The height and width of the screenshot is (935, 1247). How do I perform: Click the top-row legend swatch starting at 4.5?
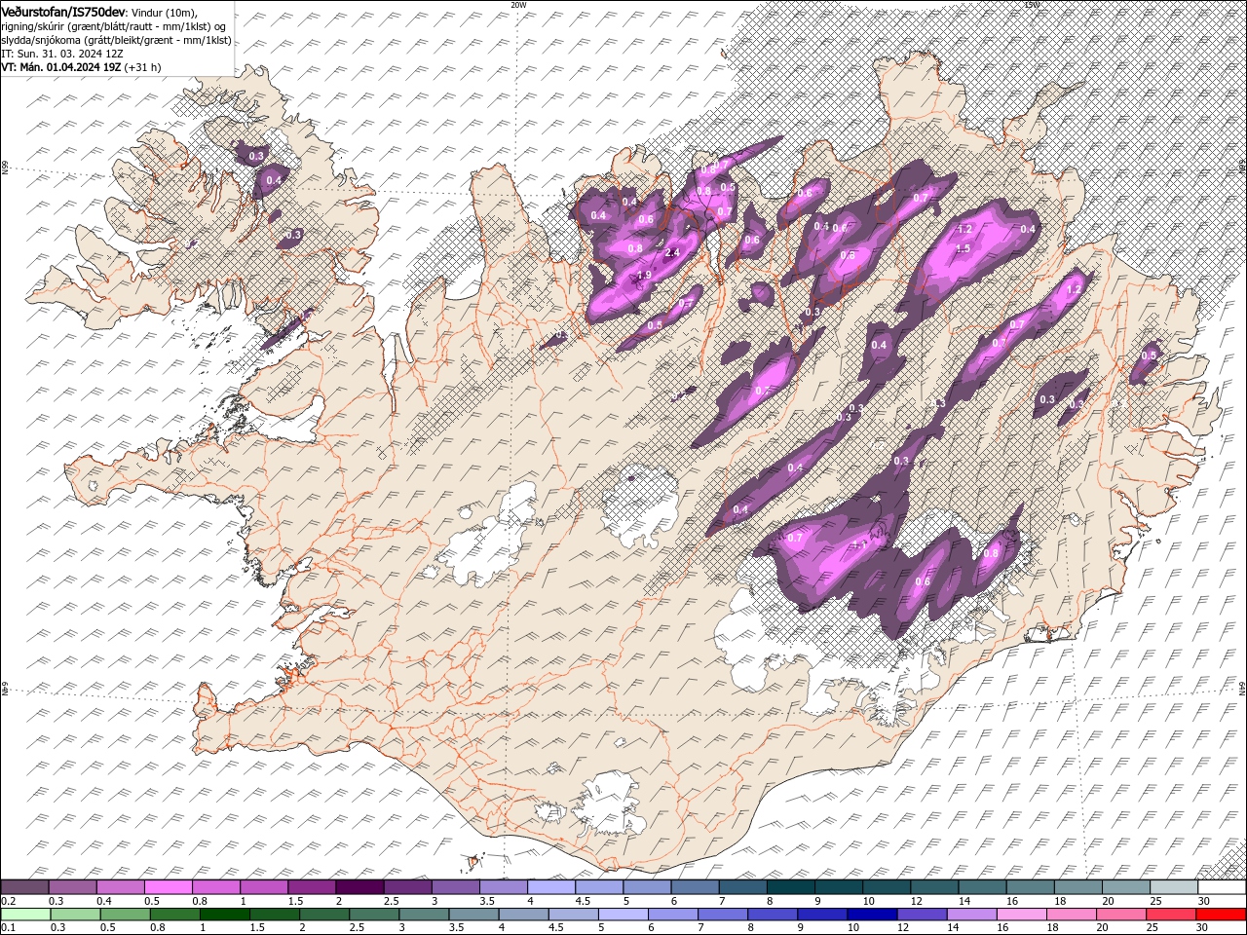click(599, 887)
